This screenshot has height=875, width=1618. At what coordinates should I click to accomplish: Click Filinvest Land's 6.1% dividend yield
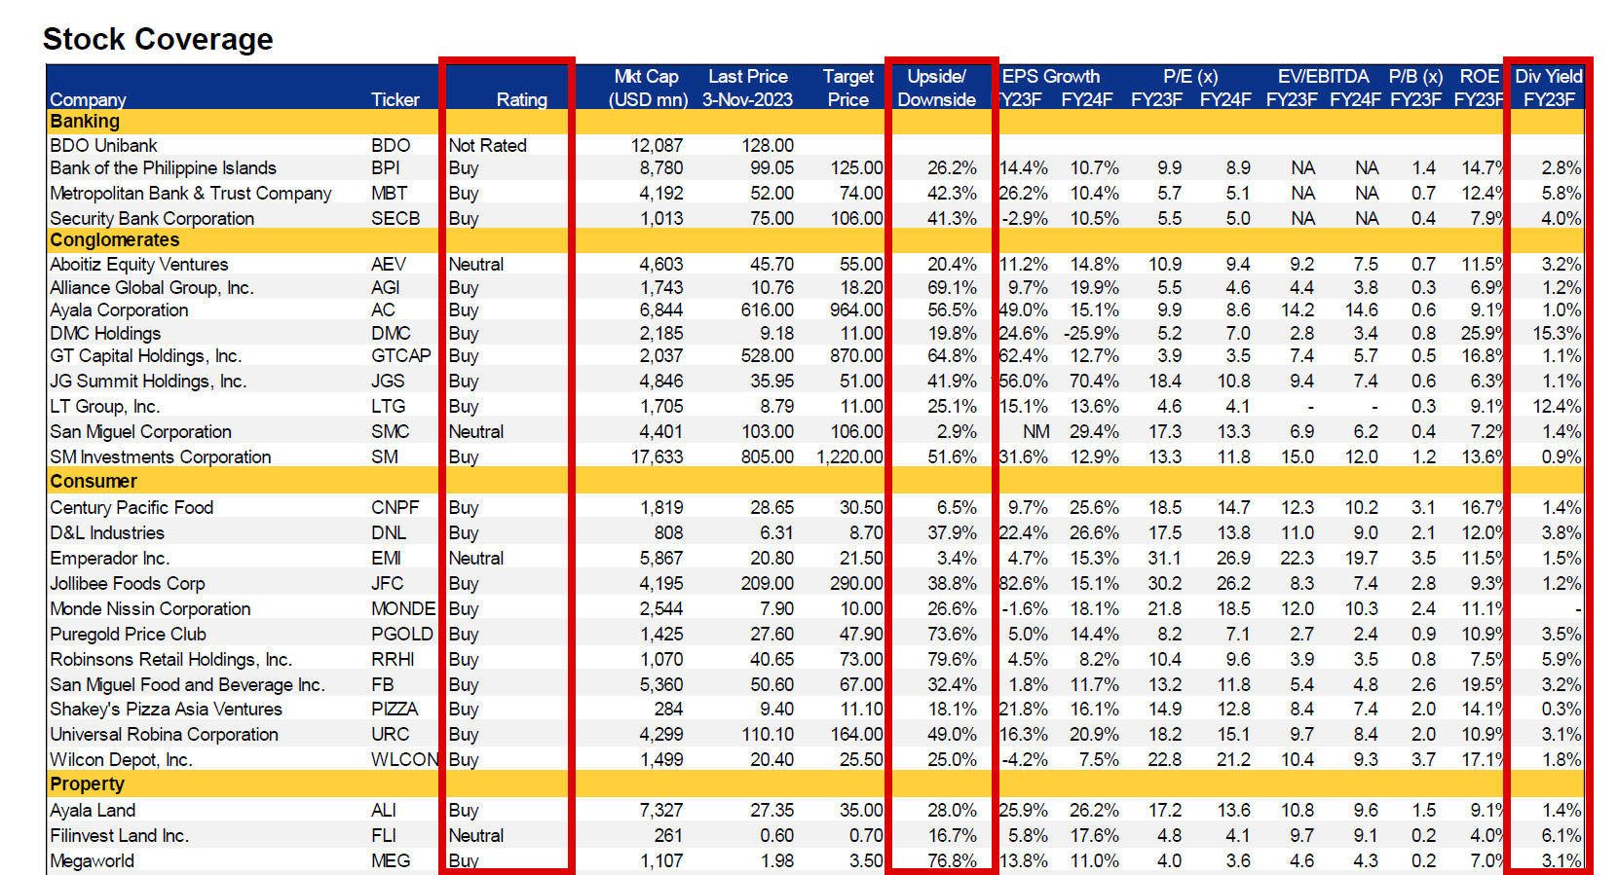1562,836
